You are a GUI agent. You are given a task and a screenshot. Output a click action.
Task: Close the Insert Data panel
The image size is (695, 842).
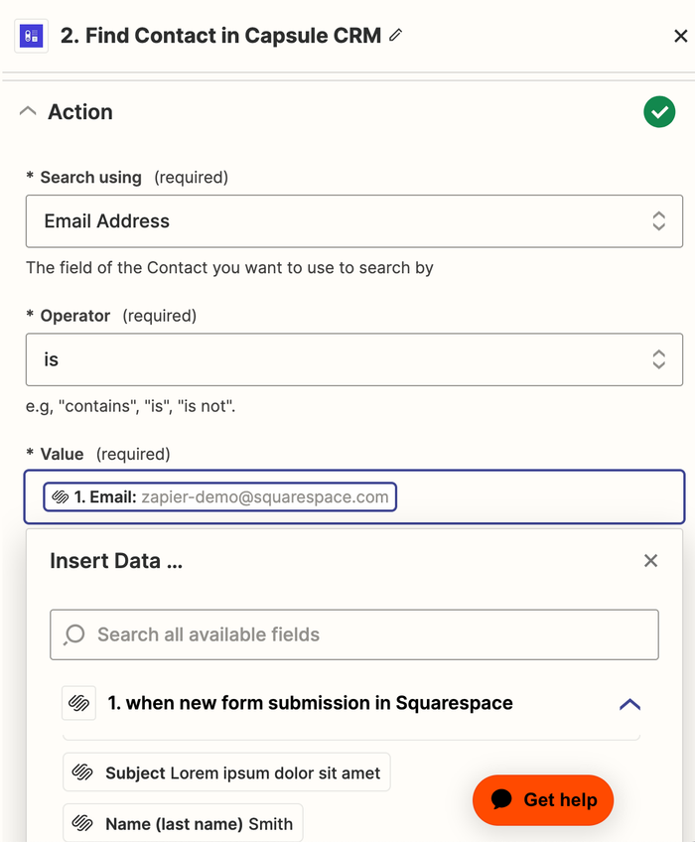pos(650,561)
